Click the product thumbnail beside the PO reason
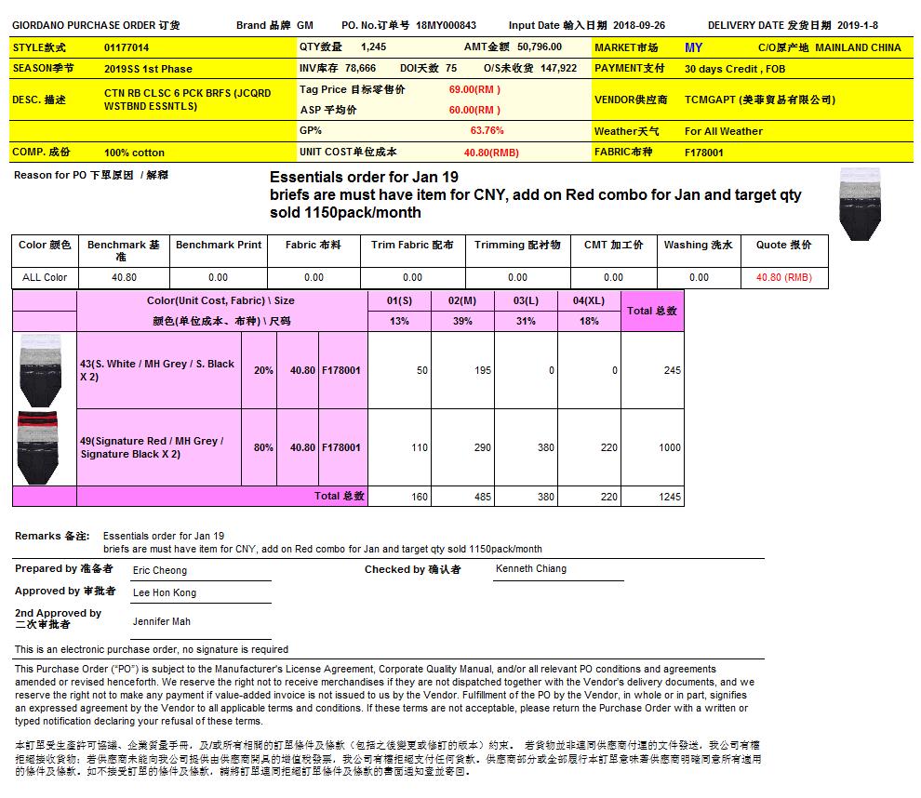 [859, 203]
